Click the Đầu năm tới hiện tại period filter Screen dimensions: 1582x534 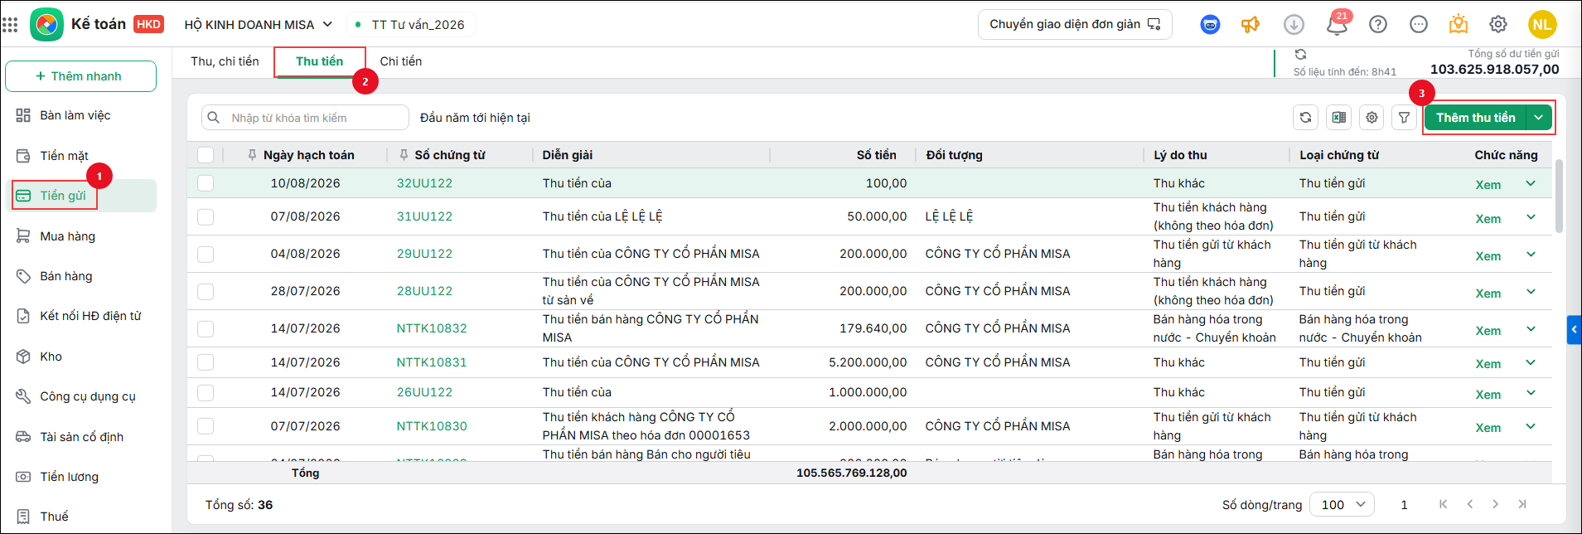pyautogui.click(x=475, y=118)
